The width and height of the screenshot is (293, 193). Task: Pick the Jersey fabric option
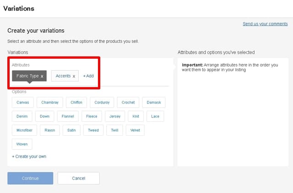coord(115,116)
